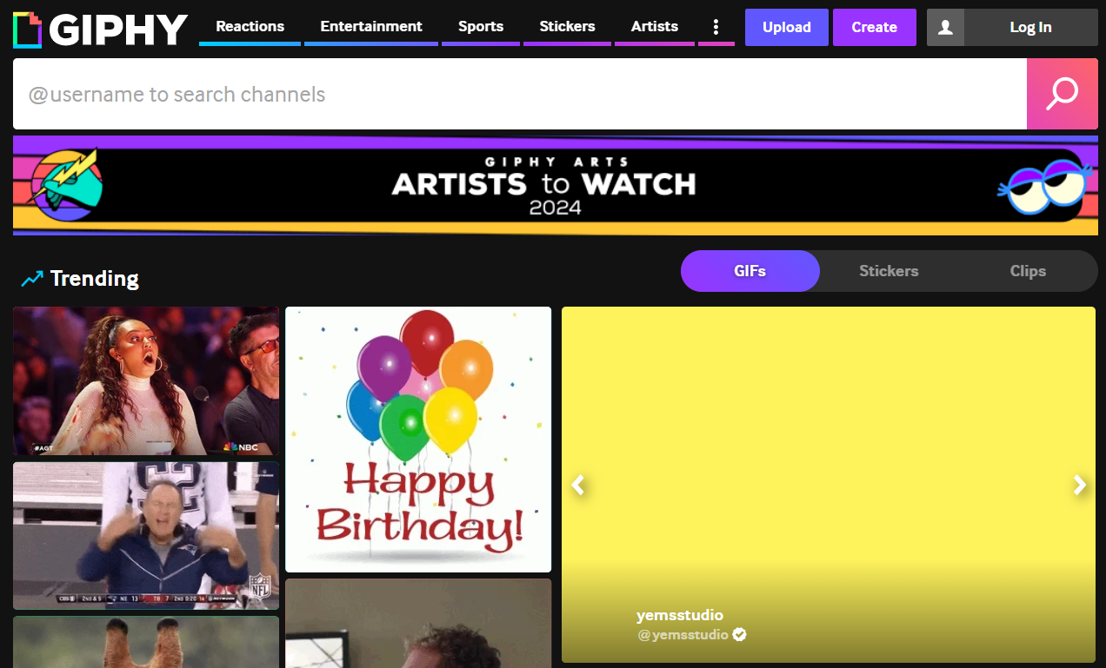Click the user profile avatar icon
This screenshot has height=668, width=1106.
pos(945,28)
